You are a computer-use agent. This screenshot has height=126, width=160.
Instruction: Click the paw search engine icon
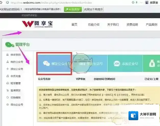(x=147, y=3)
